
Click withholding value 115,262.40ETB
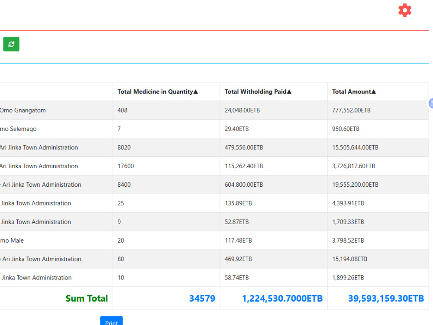pos(244,166)
